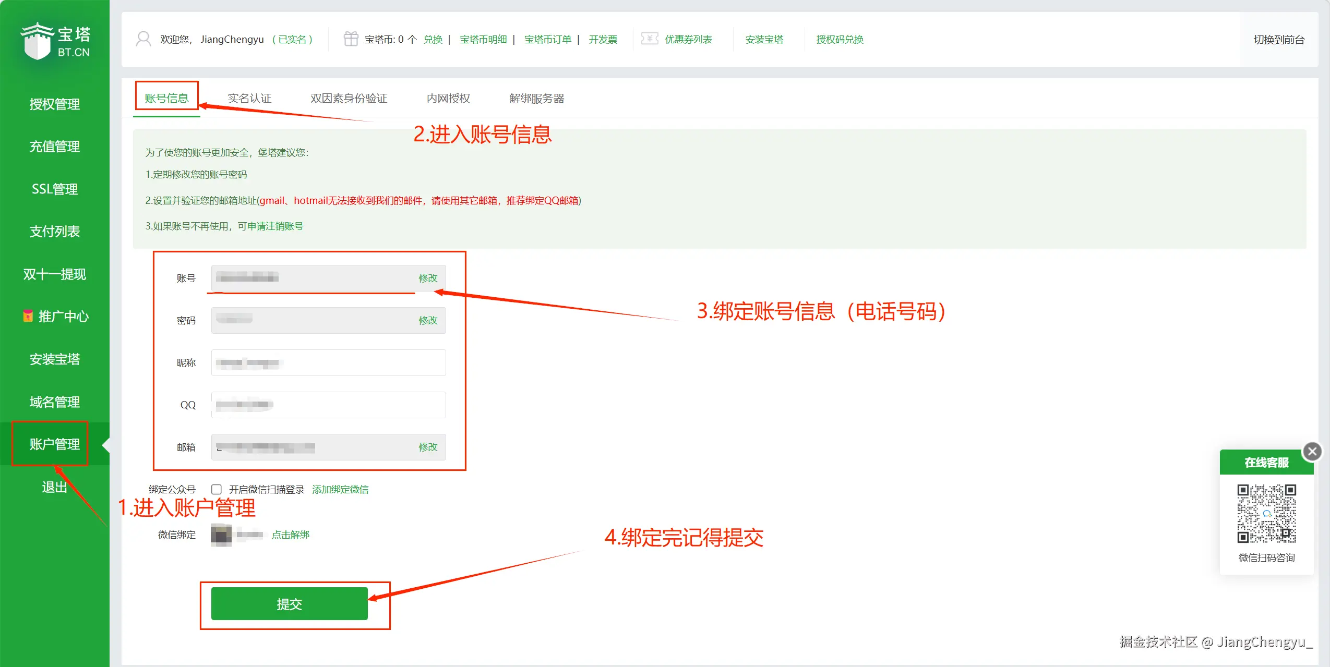Close the online customer service popup
Screen dimensions: 1330x667
(x=1312, y=451)
